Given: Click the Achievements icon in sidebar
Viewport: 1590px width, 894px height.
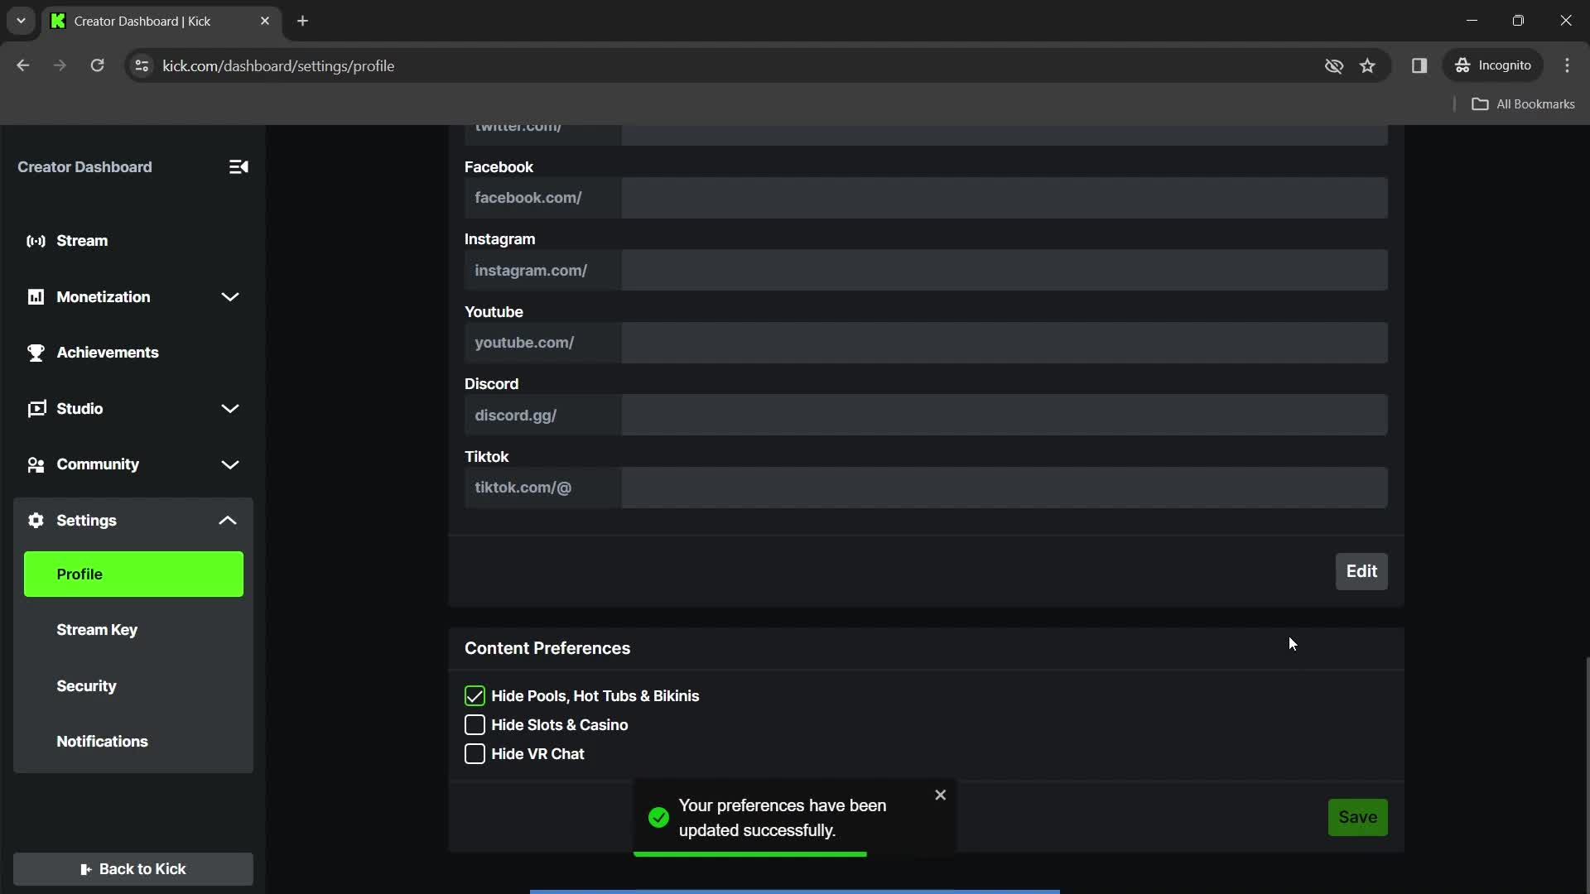Looking at the screenshot, I should coord(37,352).
